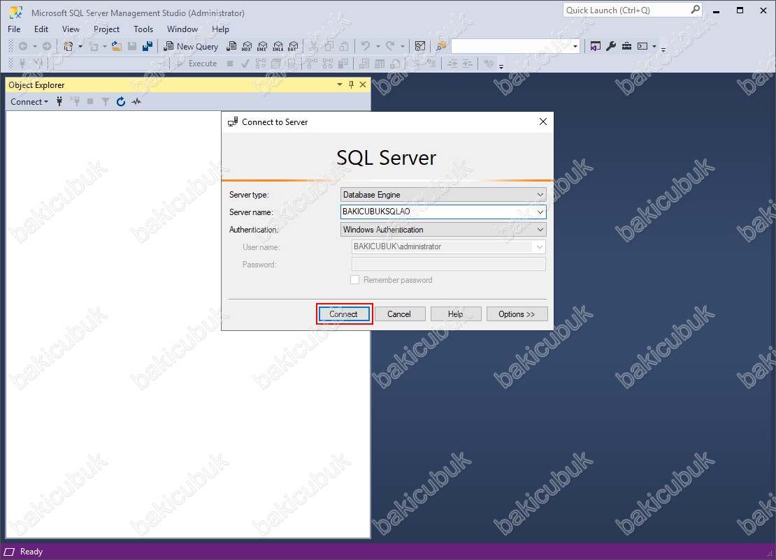Close the Connect to Server dialog
The width and height of the screenshot is (776, 560).
543,121
